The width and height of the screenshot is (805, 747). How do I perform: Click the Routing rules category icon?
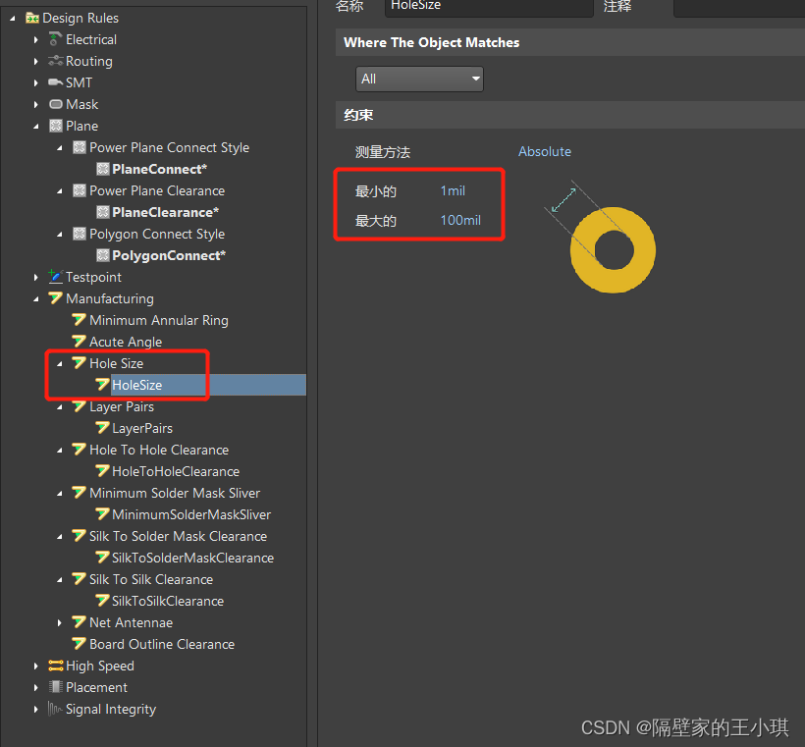click(55, 61)
